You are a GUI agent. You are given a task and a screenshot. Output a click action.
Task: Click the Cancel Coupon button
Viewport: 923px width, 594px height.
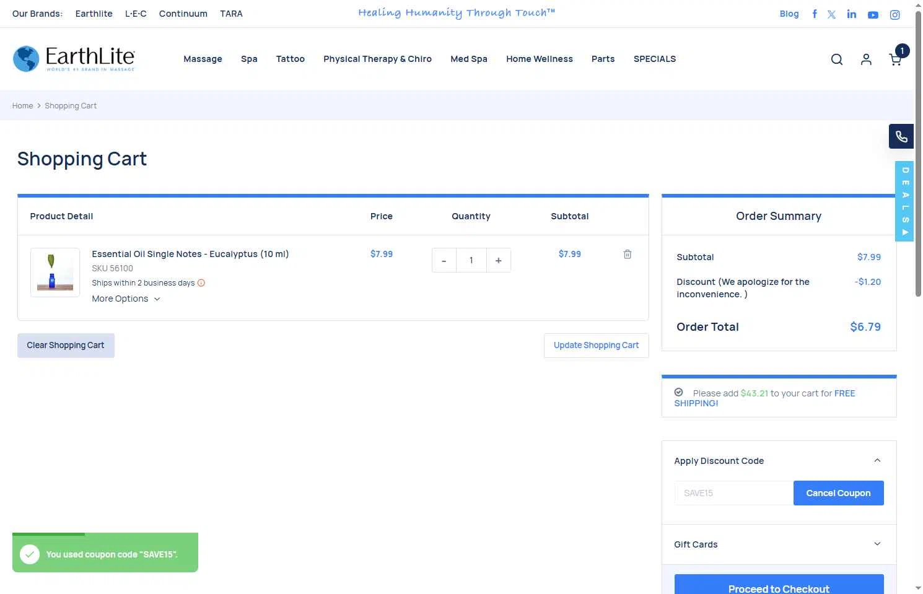pyautogui.click(x=839, y=493)
